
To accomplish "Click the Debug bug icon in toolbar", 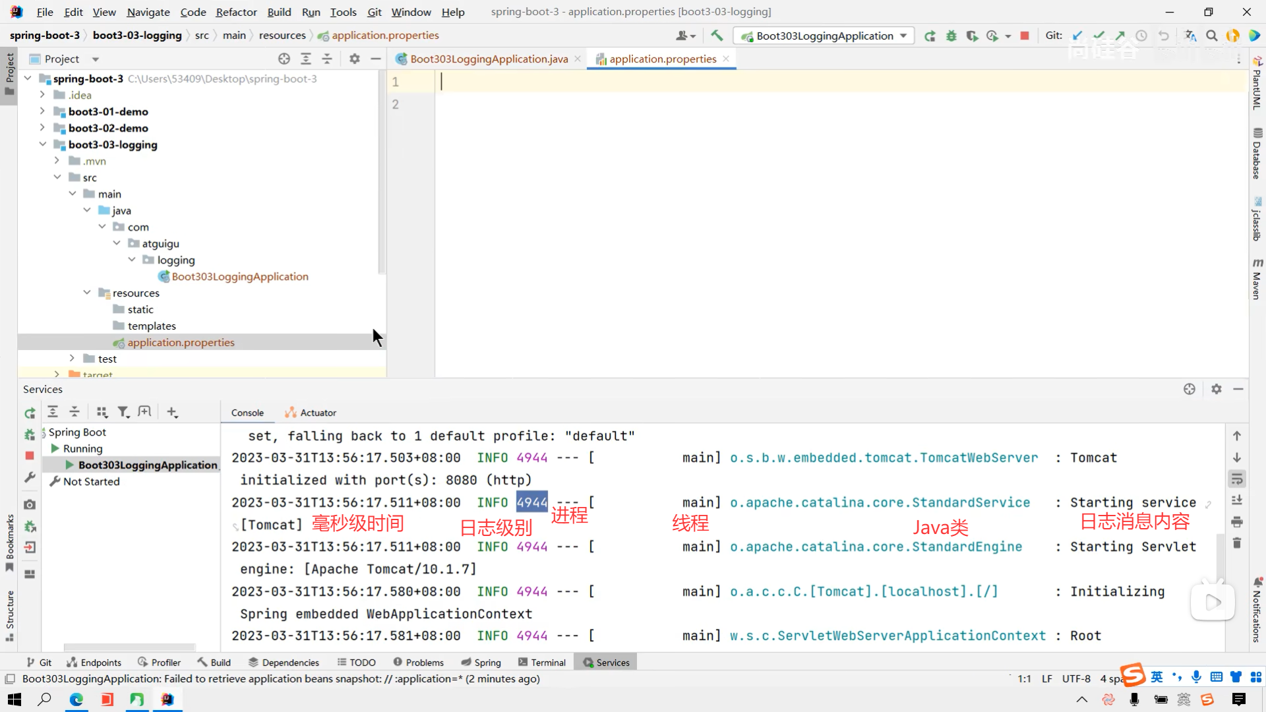I will (951, 36).
